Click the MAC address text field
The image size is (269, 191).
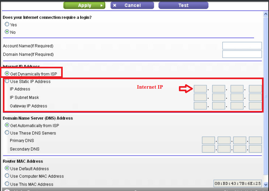click(x=238, y=184)
